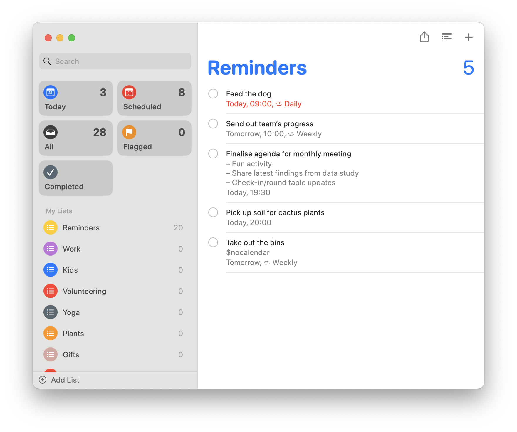This screenshot has height=432, width=517.
Task: Open the Scheduled smart list
Action: tap(154, 98)
